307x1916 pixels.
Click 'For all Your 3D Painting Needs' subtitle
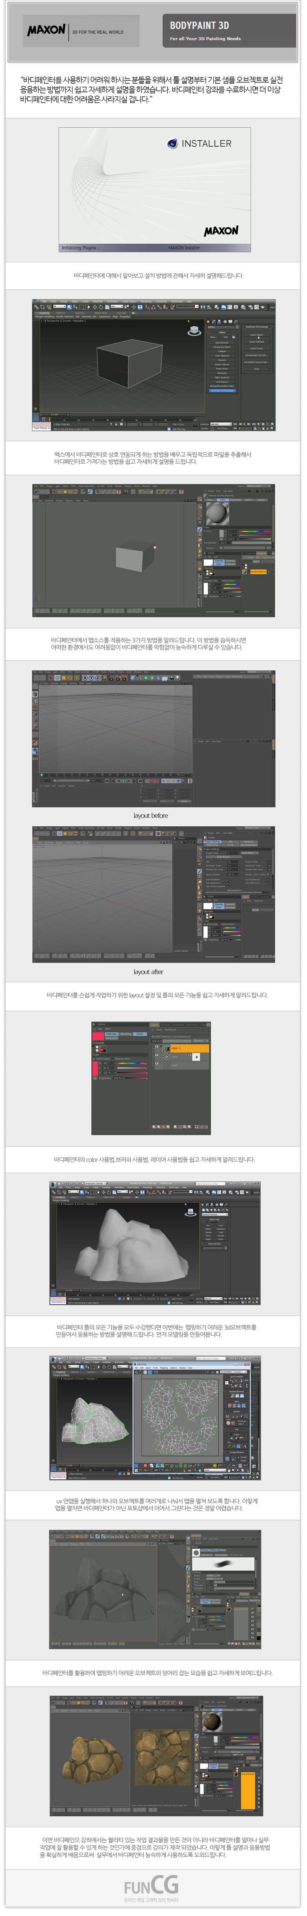(x=205, y=39)
